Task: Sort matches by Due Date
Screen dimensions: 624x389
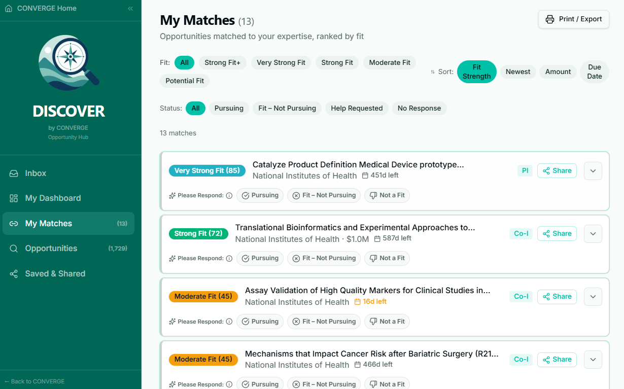Action: point(595,72)
